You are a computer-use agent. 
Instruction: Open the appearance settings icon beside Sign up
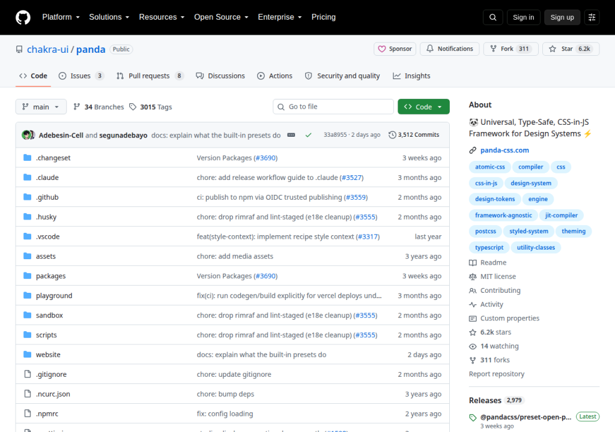point(592,17)
